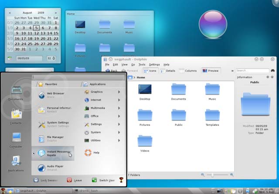Click the binoculars search icon in Dolphin
Image resolution: width=279 pixels, height=194 pixels.
(273, 71)
